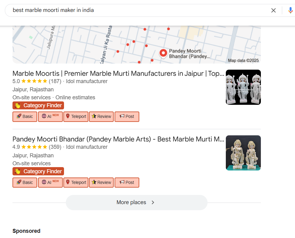Image resolution: width=295 pixels, height=238 pixels.
Task: Click Teleport pin button for Marble Moortis
Action: click(x=76, y=116)
